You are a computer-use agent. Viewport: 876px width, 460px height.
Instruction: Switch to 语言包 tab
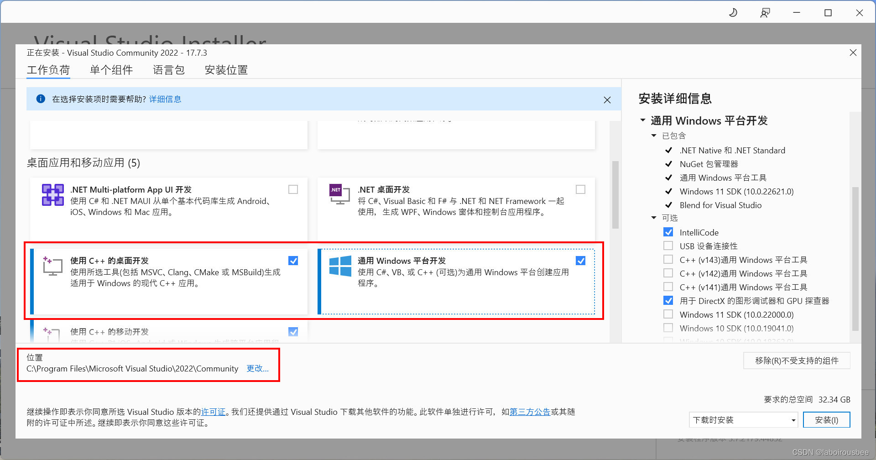coord(169,70)
